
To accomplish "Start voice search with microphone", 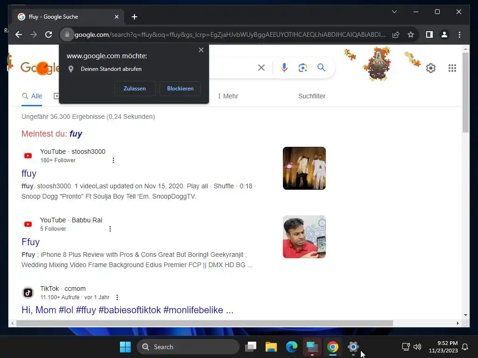I will [x=284, y=68].
